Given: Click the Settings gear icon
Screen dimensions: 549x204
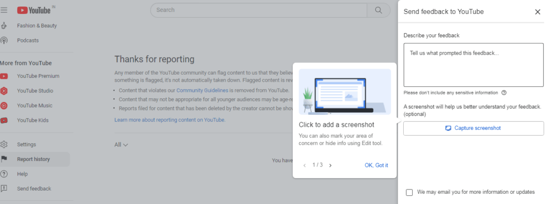Looking at the screenshot, I should (x=4, y=144).
